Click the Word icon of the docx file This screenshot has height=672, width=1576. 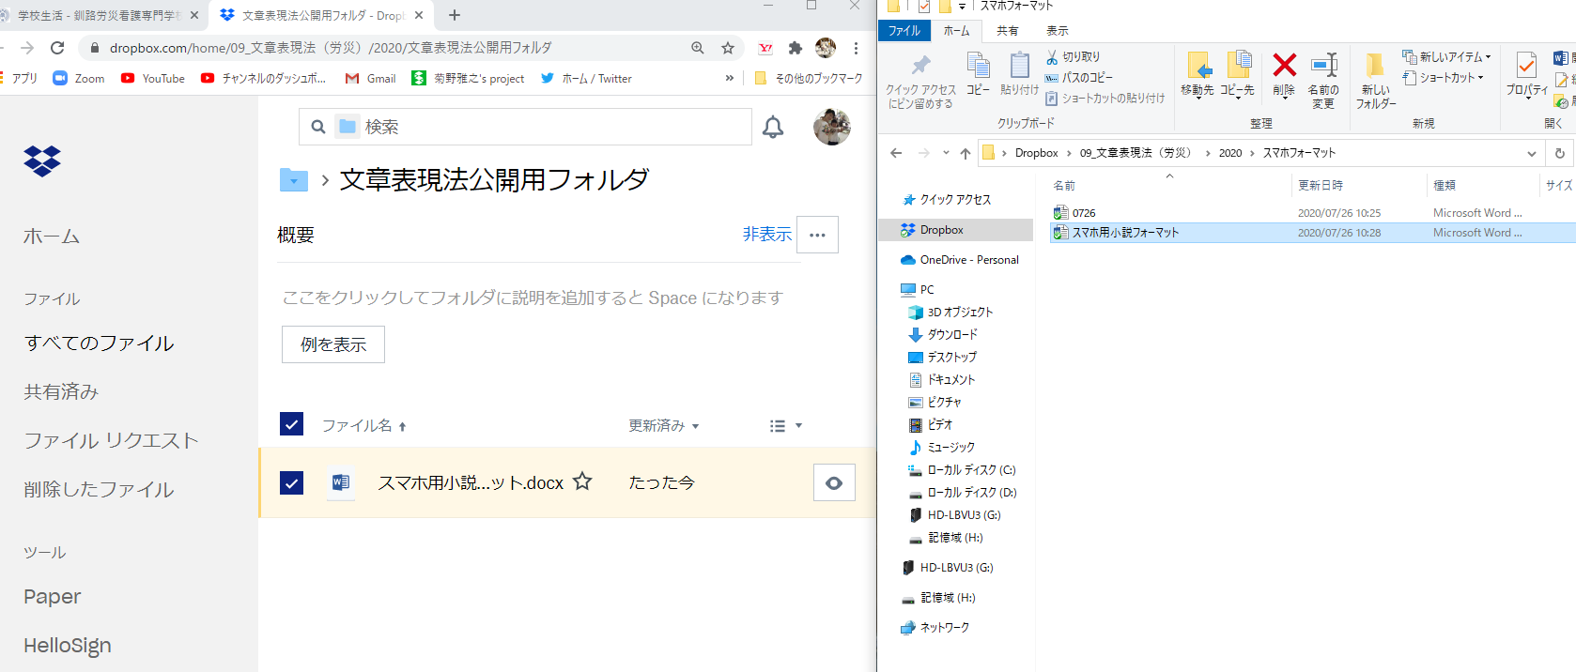(x=340, y=482)
